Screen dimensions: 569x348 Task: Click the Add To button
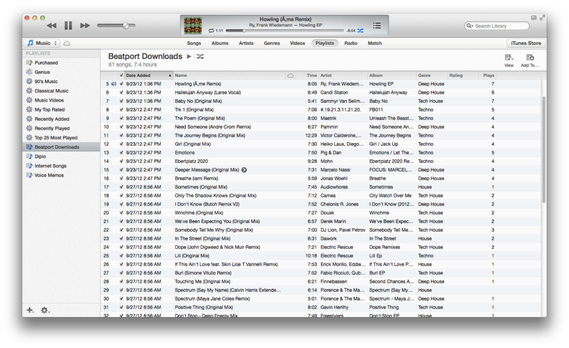point(530,61)
